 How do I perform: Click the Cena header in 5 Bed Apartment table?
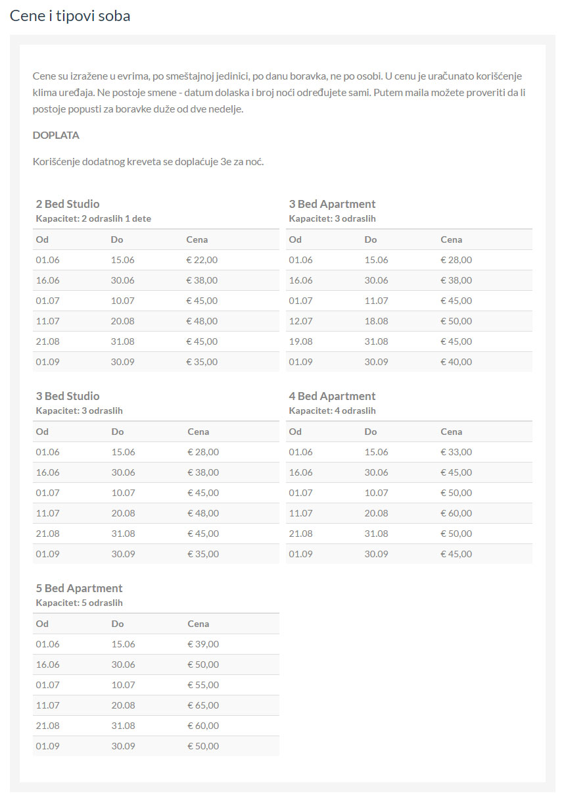[x=198, y=624]
